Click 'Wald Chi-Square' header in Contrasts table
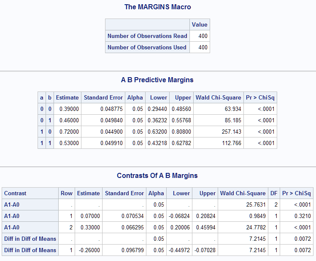 [x=243, y=194]
